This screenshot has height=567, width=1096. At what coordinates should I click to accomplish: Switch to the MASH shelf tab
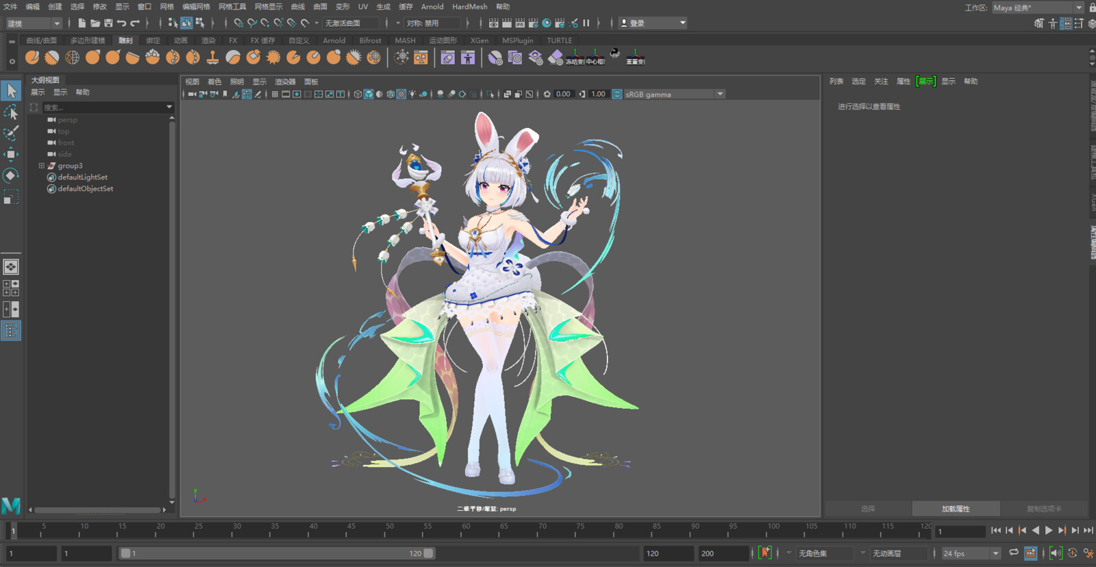[405, 40]
